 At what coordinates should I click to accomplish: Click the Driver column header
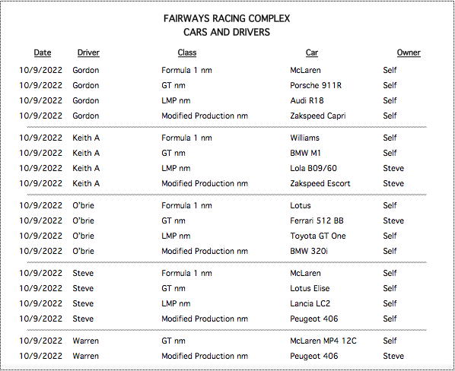(x=88, y=52)
